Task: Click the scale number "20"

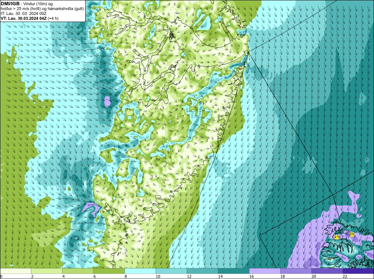Action: tap(314, 276)
